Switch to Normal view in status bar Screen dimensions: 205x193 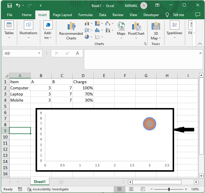click(119, 189)
